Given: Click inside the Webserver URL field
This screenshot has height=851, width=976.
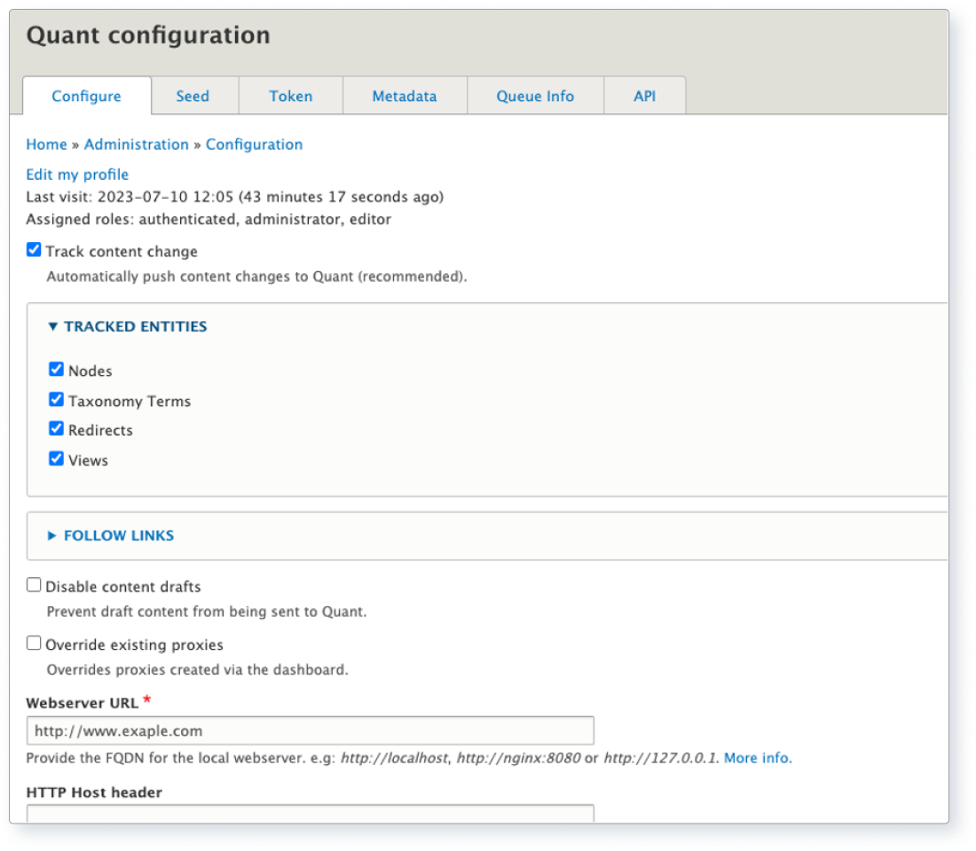Looking at the screenshot, I should point(311,730).
